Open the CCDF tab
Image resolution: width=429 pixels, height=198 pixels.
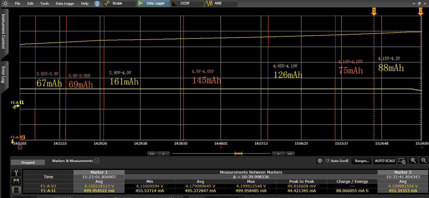(187, 4)
